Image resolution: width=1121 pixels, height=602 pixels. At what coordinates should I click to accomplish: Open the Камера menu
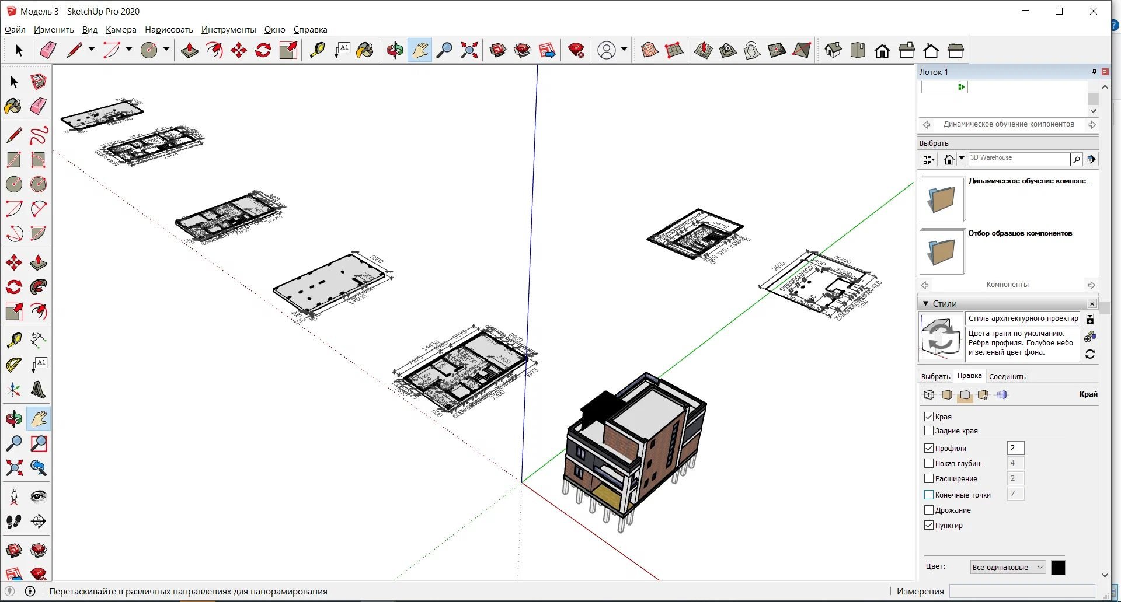point(121,30)
